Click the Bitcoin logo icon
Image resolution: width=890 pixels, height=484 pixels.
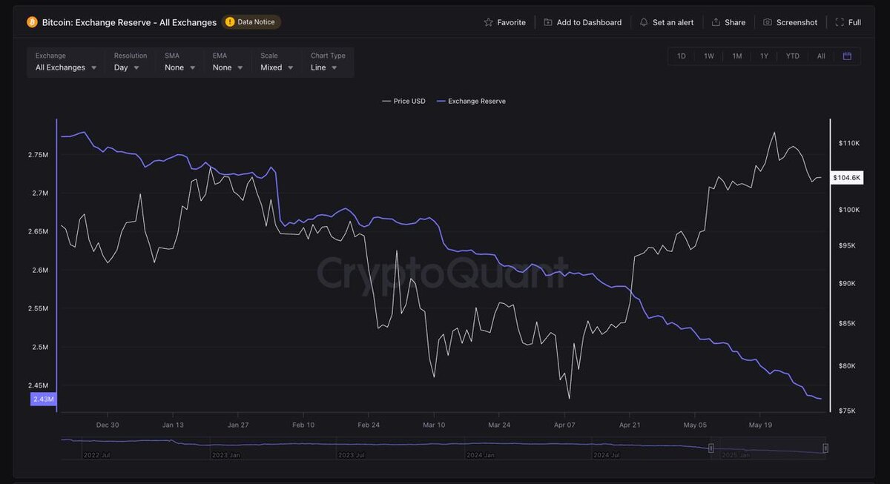pyautogui.click(x=32, y=22)
